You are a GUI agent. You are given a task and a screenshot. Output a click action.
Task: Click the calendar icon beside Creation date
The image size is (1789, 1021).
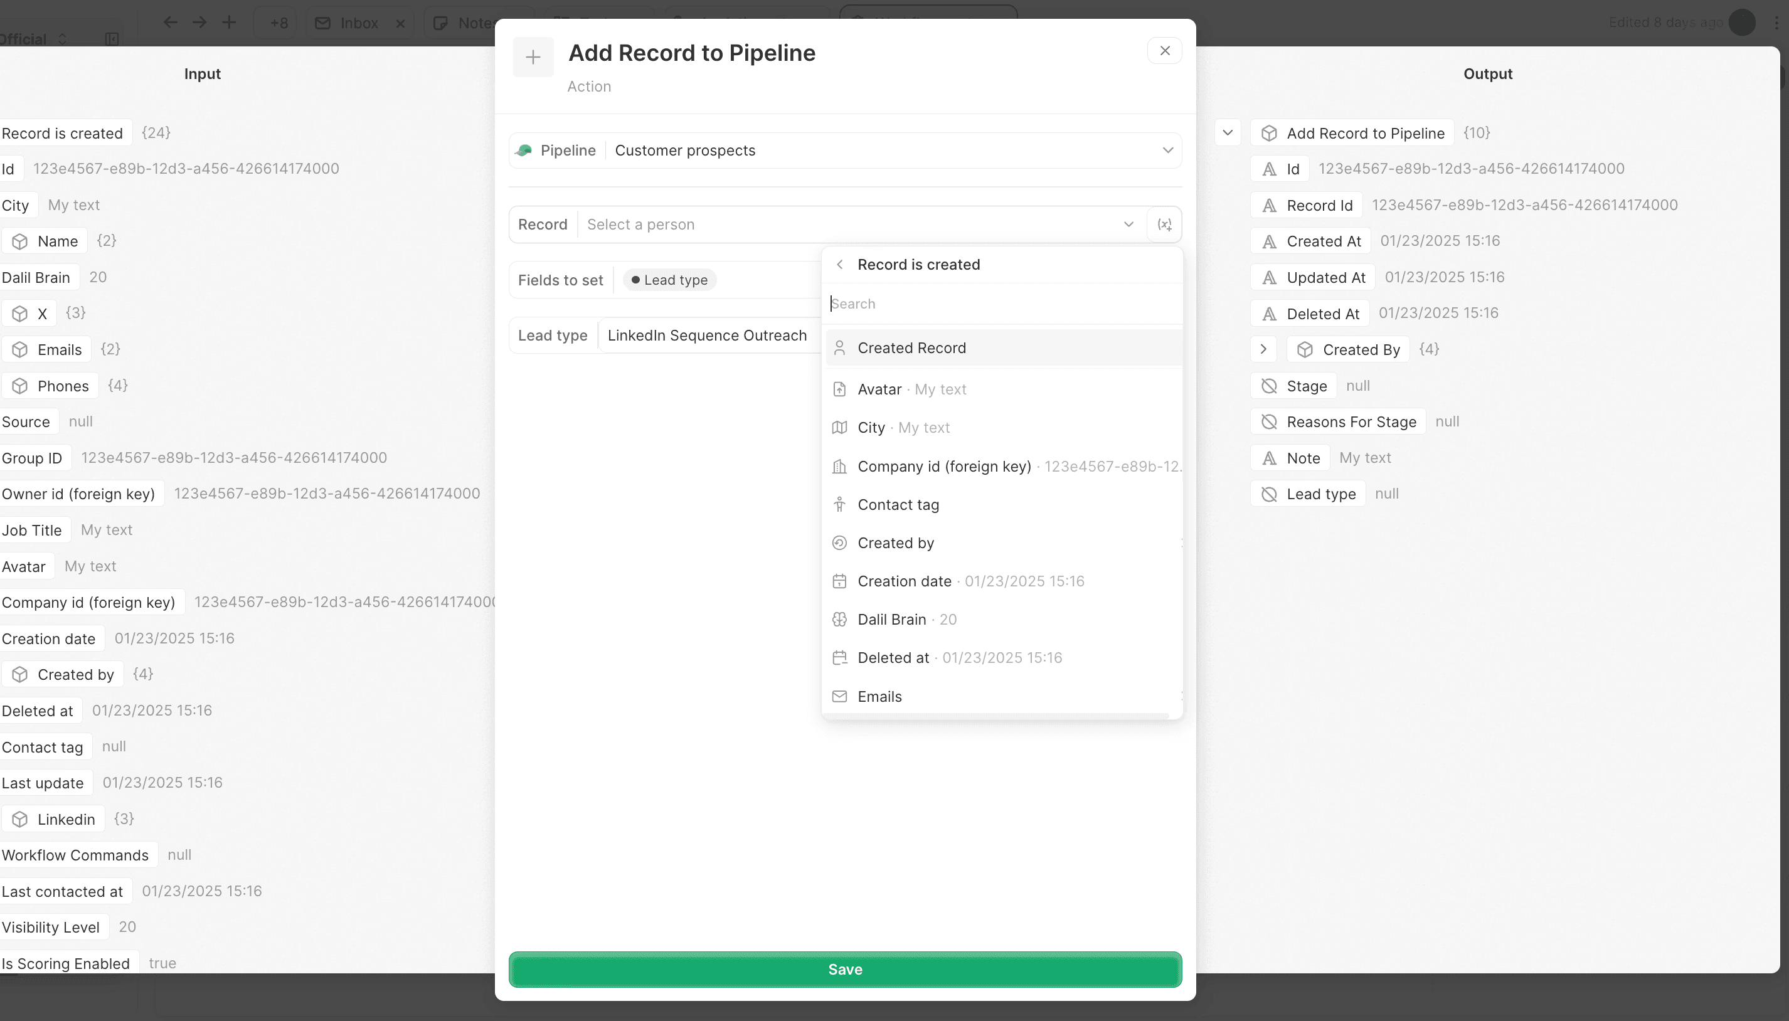tap(839, 581)
